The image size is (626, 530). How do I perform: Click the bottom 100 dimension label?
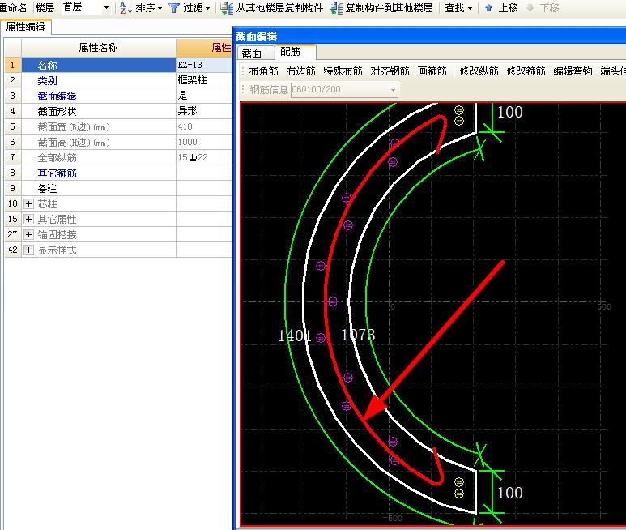tap(510, 493)
